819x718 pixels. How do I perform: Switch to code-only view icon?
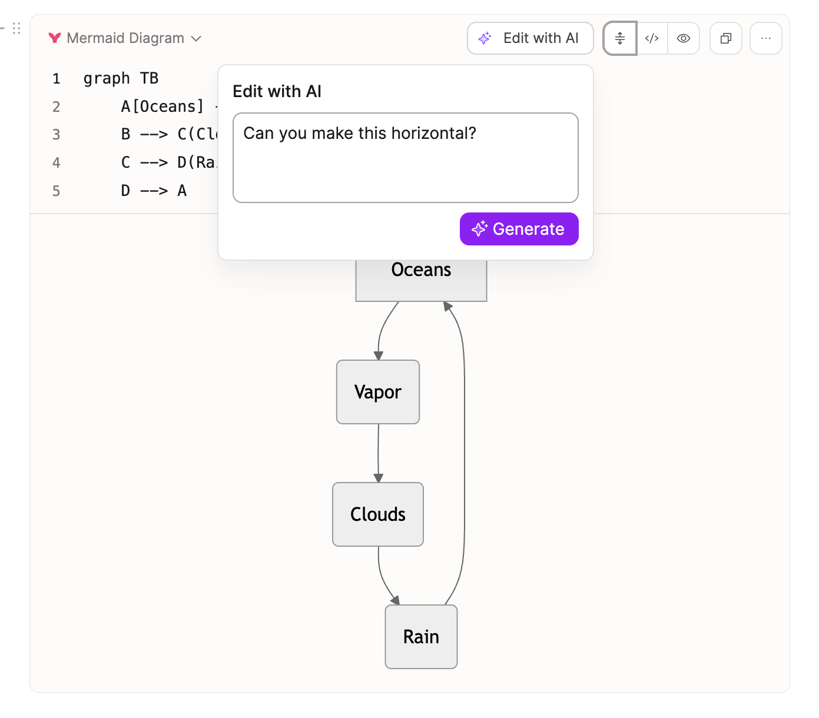coord(652,39)
